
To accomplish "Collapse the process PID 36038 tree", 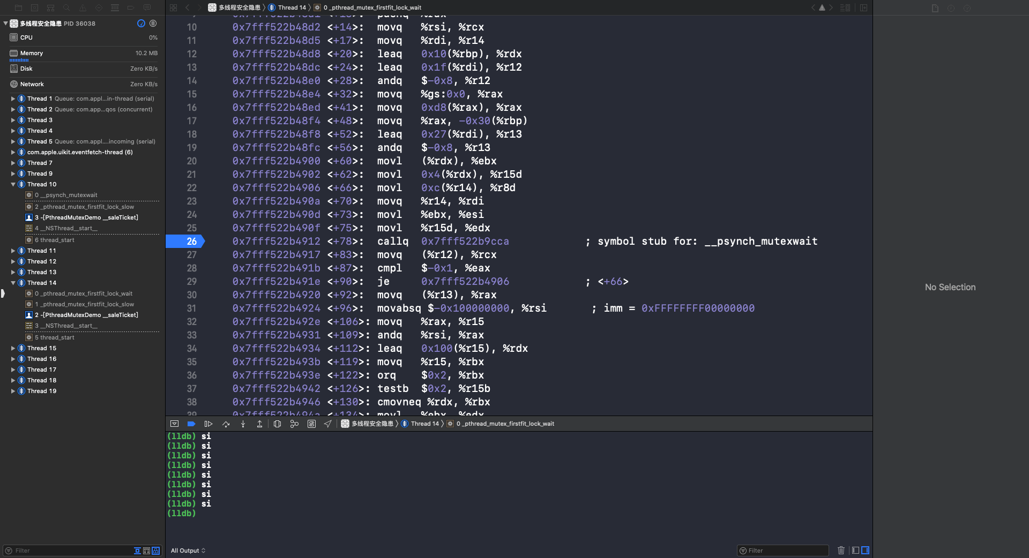I will point(5,23).
